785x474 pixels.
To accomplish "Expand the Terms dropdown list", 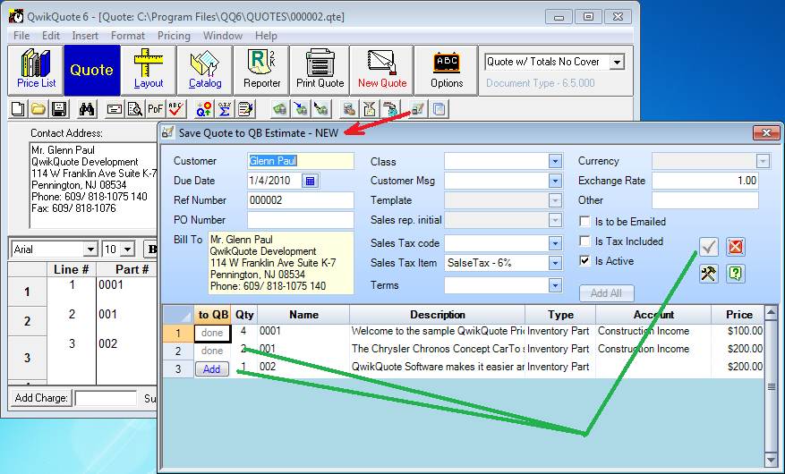I will (555, 285).
